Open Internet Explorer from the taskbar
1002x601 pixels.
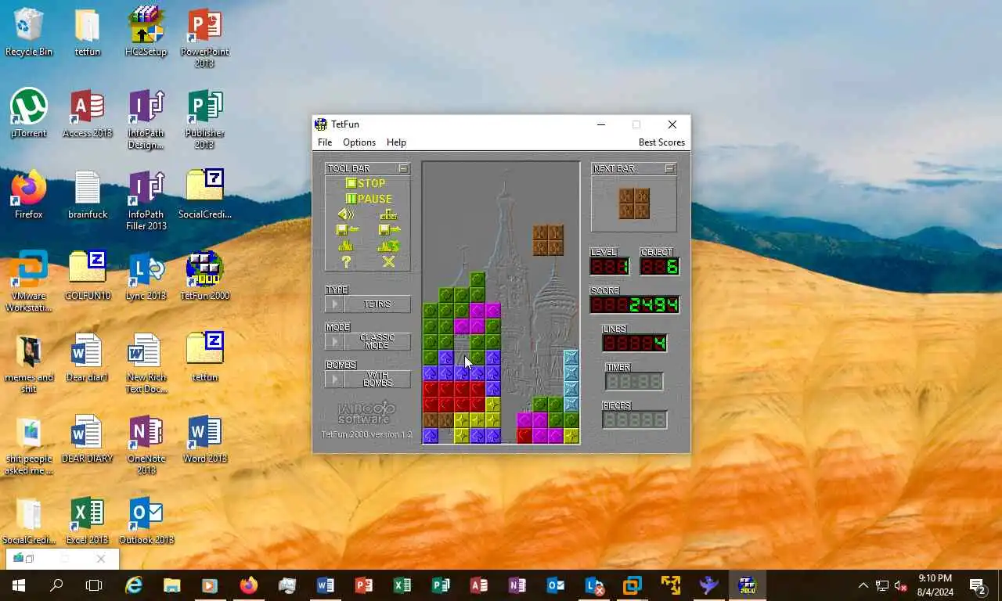click(134, 585)
